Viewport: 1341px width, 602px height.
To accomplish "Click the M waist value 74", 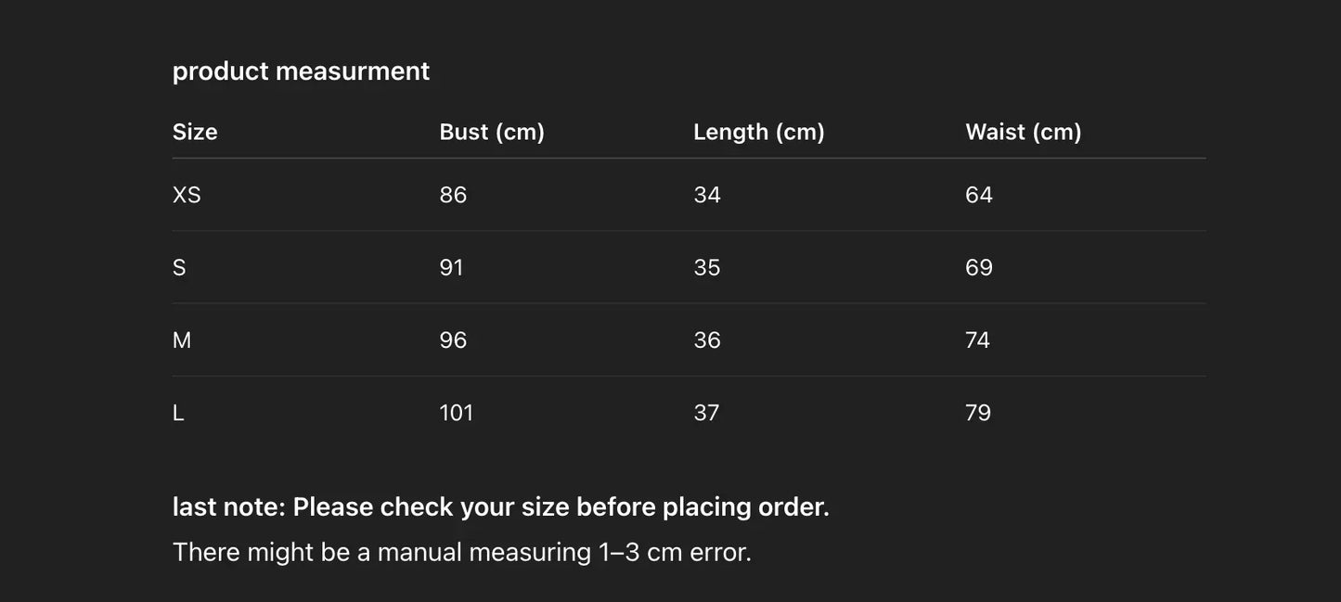I will 978,340.
